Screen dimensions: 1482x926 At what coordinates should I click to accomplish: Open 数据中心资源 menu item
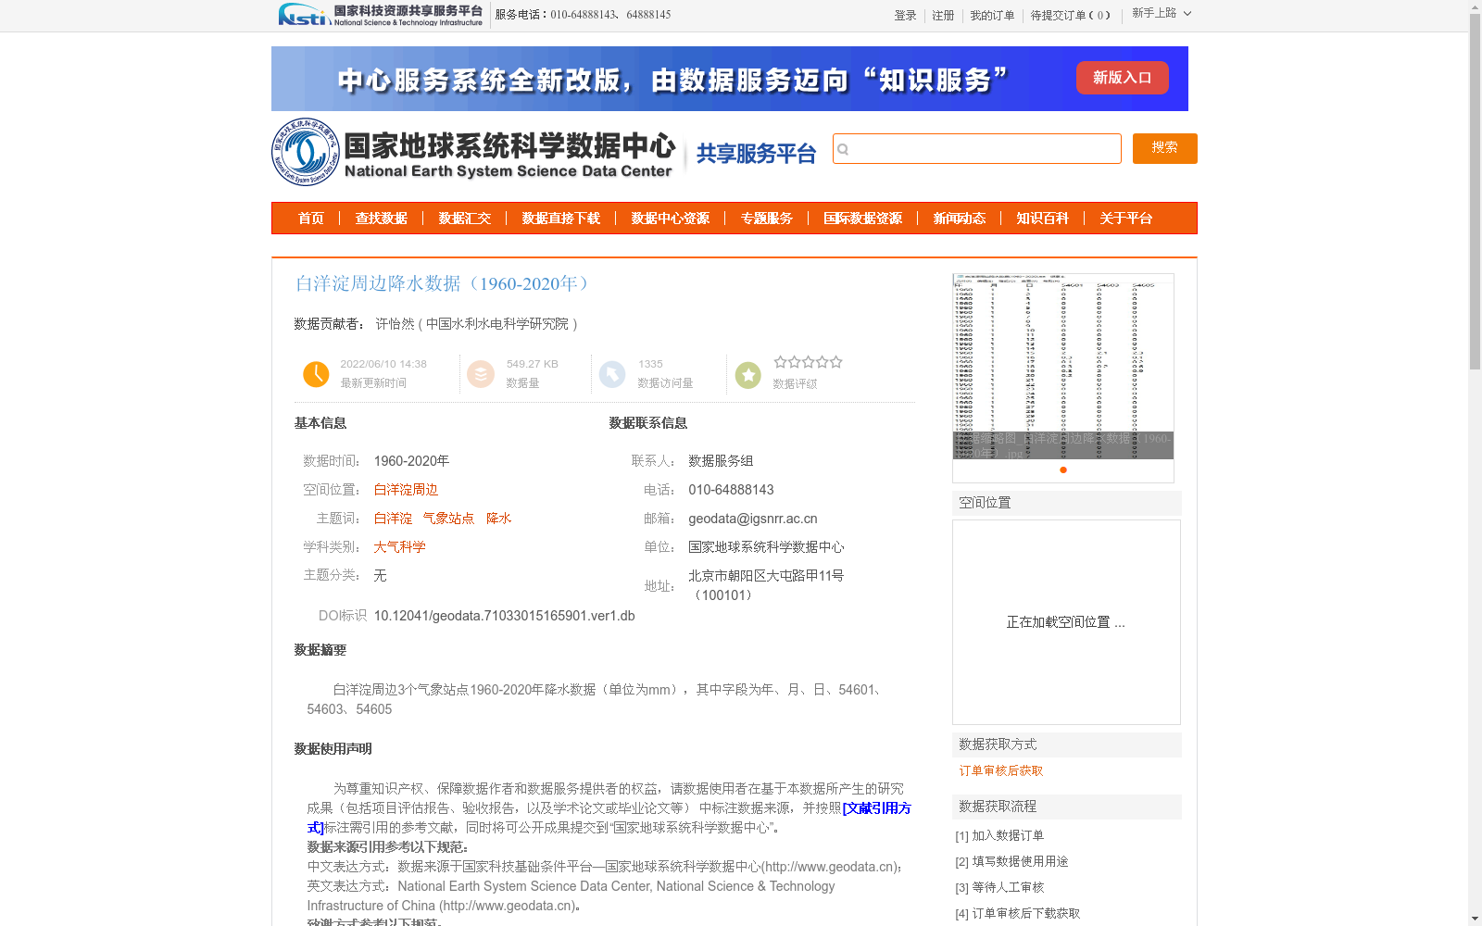[x=671, y=219]
